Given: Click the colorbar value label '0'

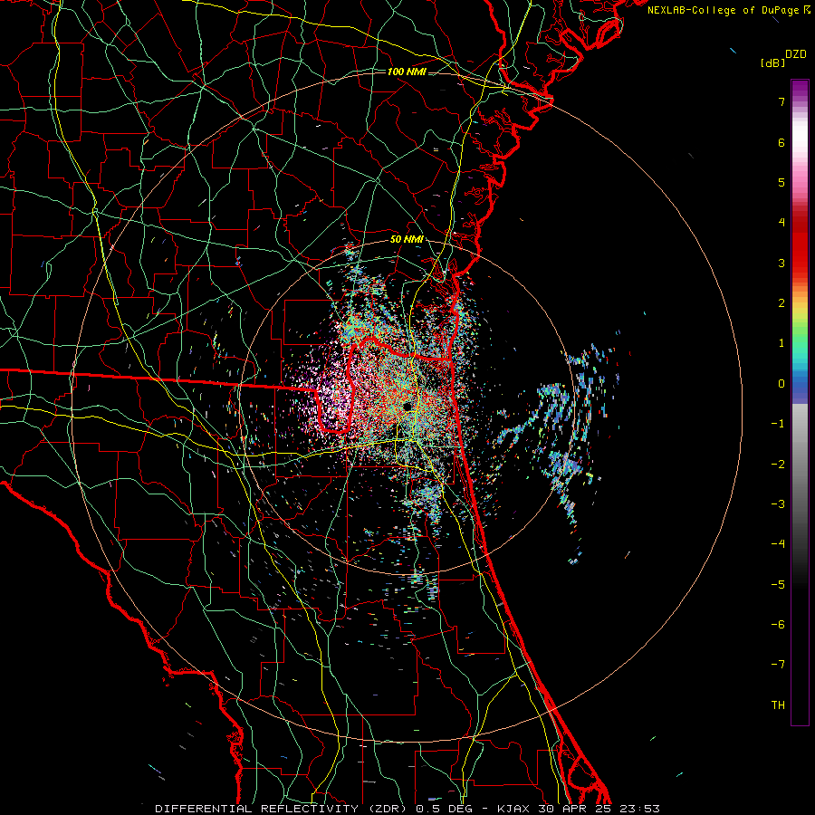Looking at the screenshot, I should point(781,384).
